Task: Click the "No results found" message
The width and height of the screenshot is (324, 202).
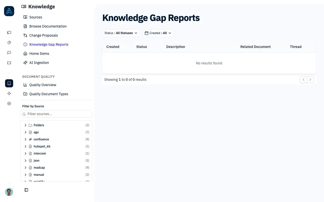Action: click(209, 63)
